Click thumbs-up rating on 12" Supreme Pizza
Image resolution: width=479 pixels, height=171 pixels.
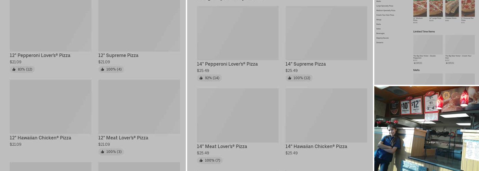[111, 69]
